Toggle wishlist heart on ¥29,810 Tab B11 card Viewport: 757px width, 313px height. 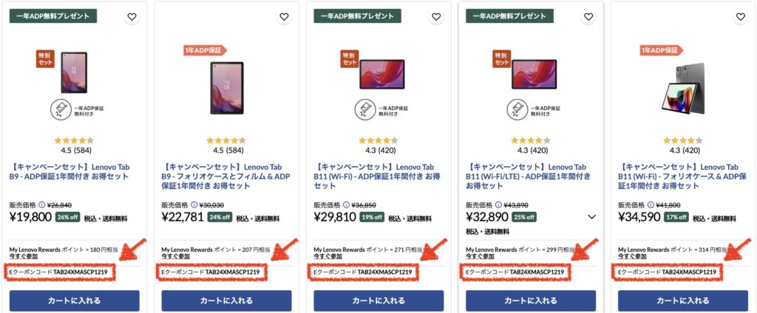(436, 17)
